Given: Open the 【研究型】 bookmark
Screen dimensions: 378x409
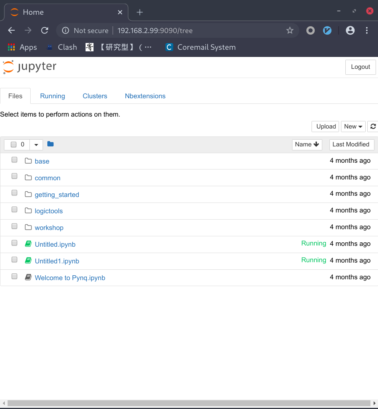Looking at the screenshot, I should (x=119, y=47).
